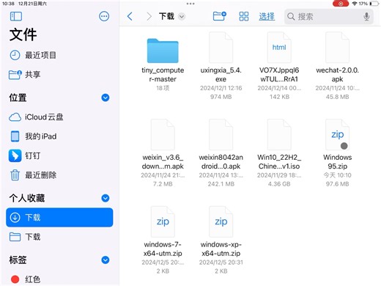Open windows-7-x64-utm.zip archive icon

pos(163,221)
